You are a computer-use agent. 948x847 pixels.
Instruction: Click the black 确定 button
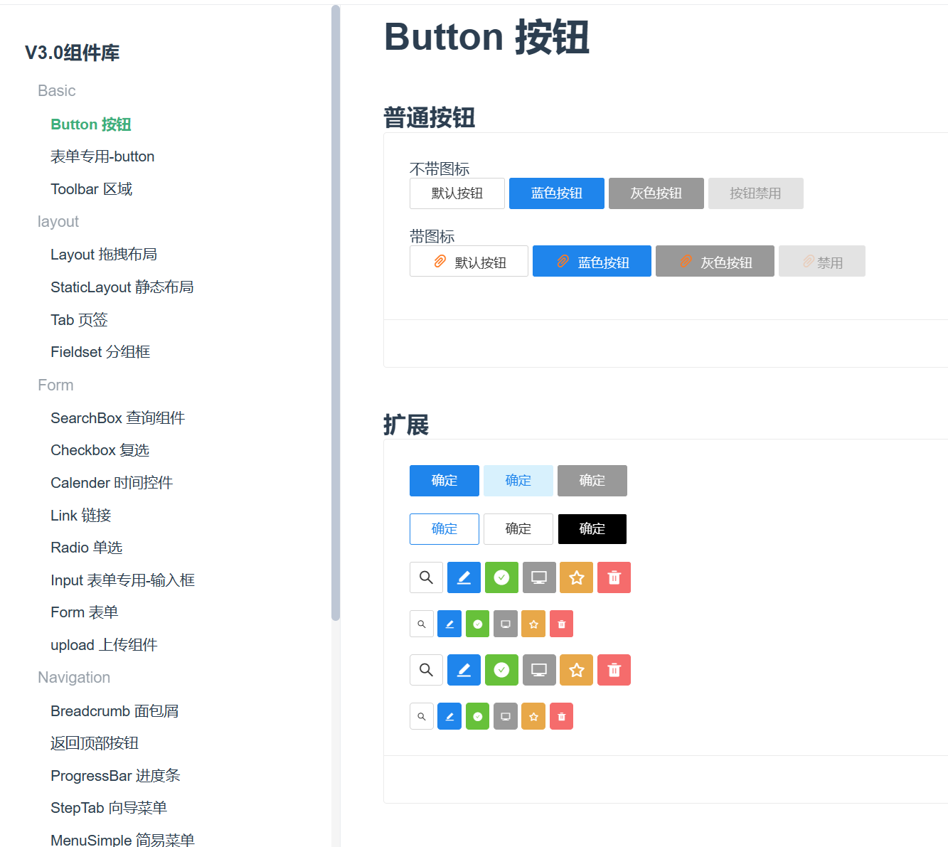coord(592,529)
